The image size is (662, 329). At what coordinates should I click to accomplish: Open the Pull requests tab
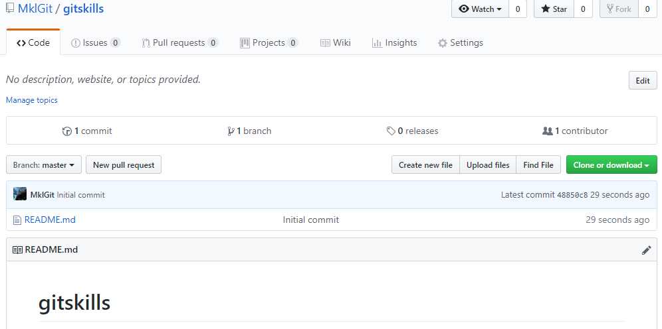(x=180, y=42)
